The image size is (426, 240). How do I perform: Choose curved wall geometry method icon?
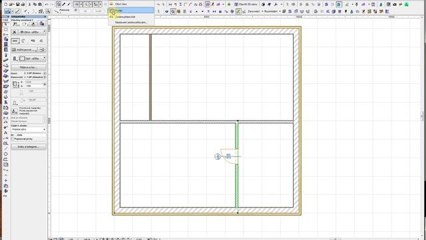(24, 41)
